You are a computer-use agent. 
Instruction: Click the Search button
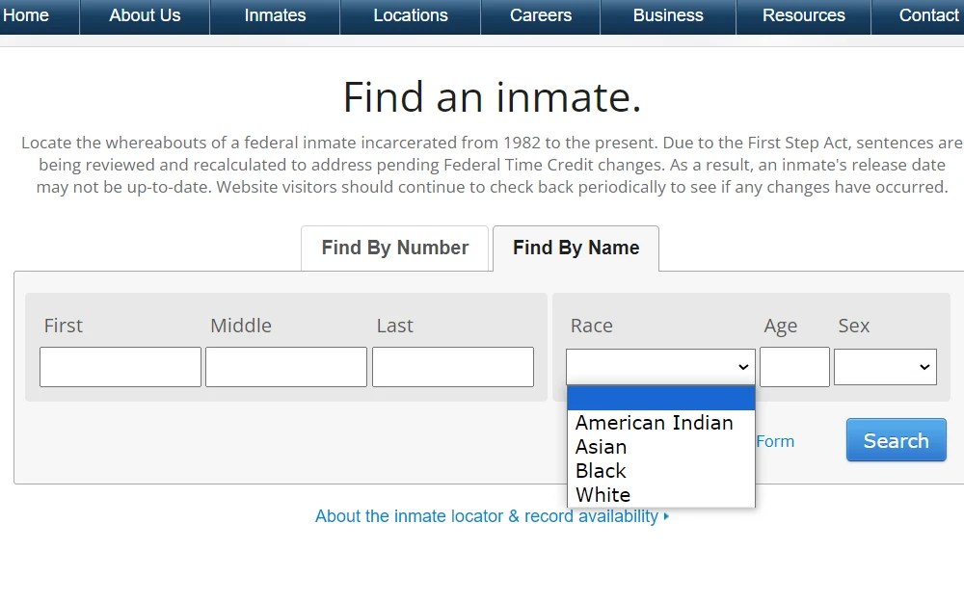[x=896, y=440]
